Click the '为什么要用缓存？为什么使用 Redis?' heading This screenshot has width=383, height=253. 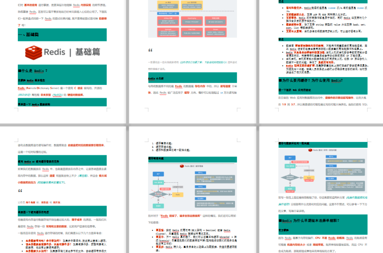point(311,80)
